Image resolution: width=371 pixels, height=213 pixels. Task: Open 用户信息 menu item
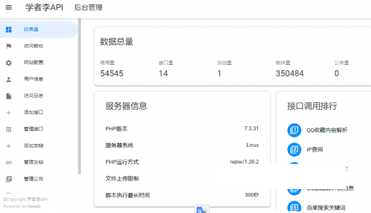pos(39,79)
